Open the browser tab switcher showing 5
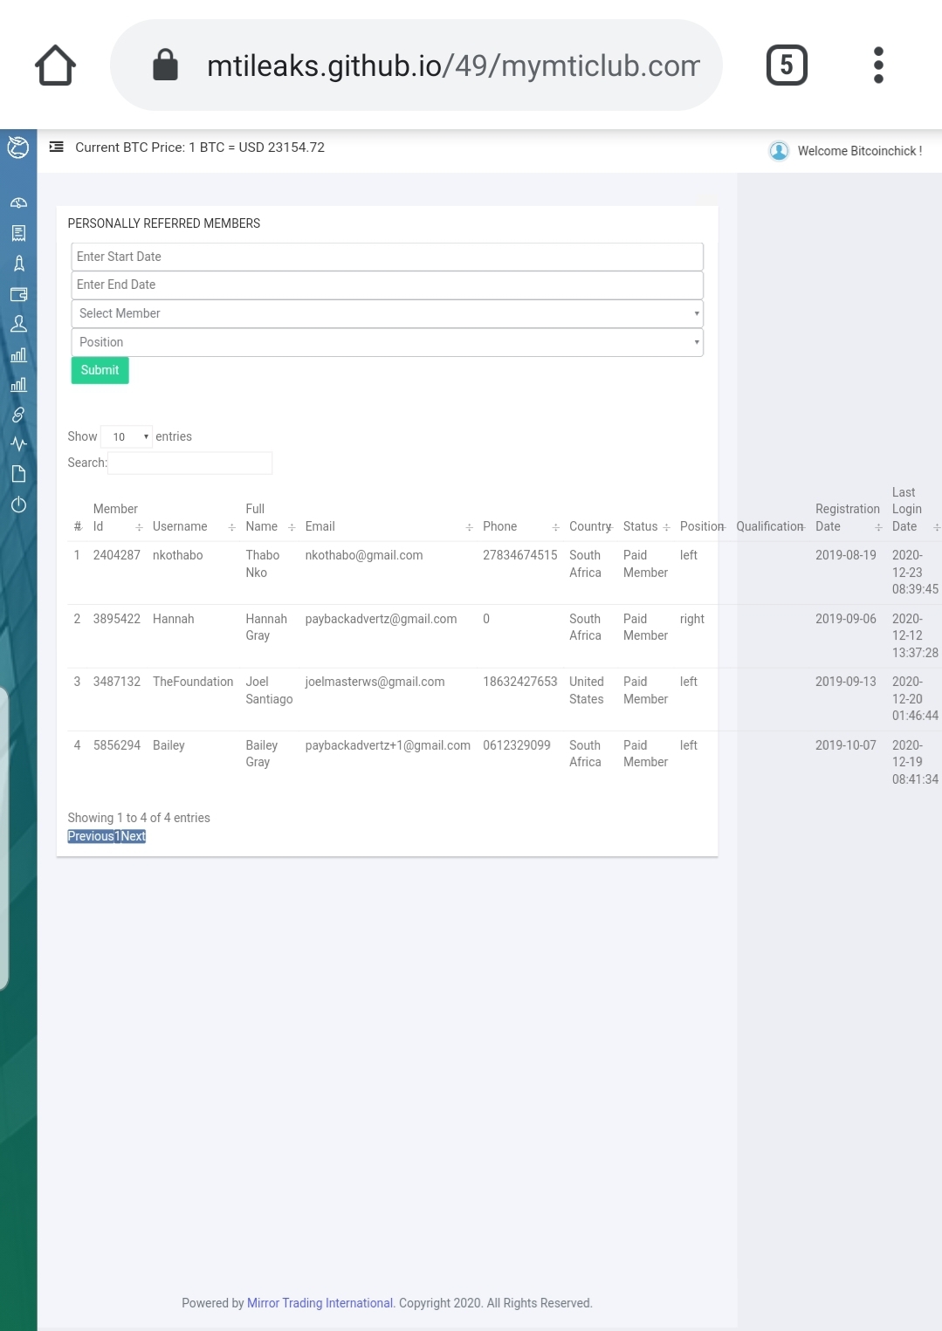The width and height of the screenshot is (942, 1331). tap(787, 65)
